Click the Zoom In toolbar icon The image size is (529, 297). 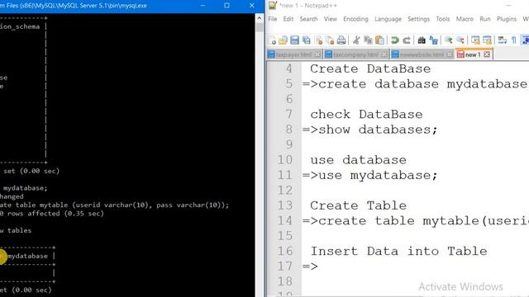pos(448,40)
